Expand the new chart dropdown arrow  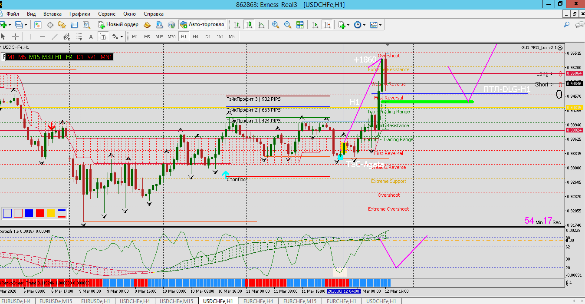click(x=9, y=25)
